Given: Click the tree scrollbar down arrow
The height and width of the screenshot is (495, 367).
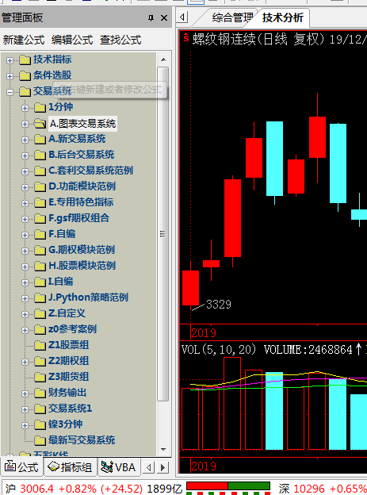Looking at the screenshot, I should tap(163, 449).
